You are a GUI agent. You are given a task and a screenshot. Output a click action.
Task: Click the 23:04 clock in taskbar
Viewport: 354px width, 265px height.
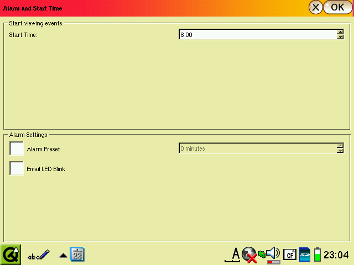point(336,255)
